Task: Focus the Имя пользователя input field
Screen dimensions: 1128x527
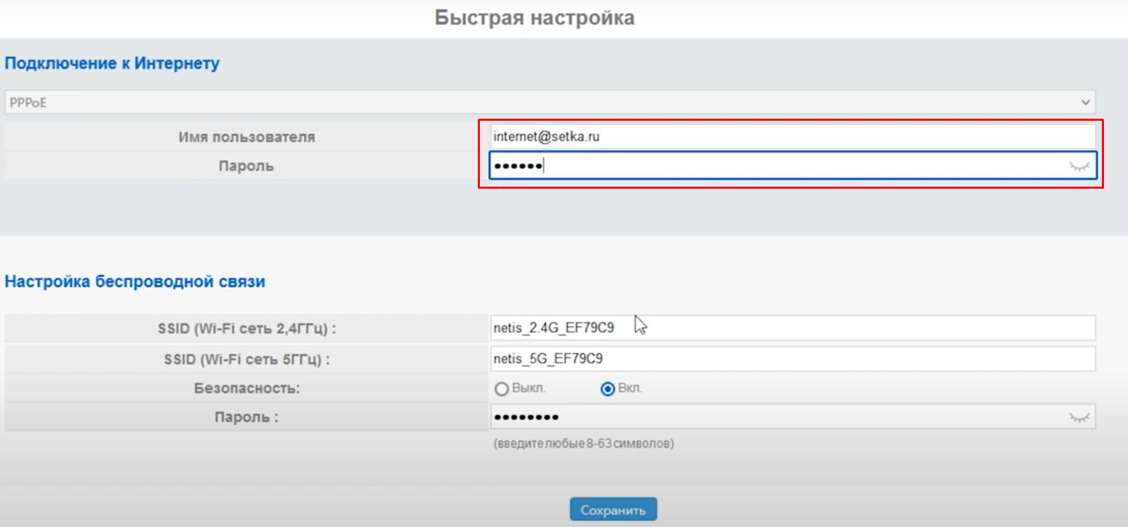Action: [792, 136]
